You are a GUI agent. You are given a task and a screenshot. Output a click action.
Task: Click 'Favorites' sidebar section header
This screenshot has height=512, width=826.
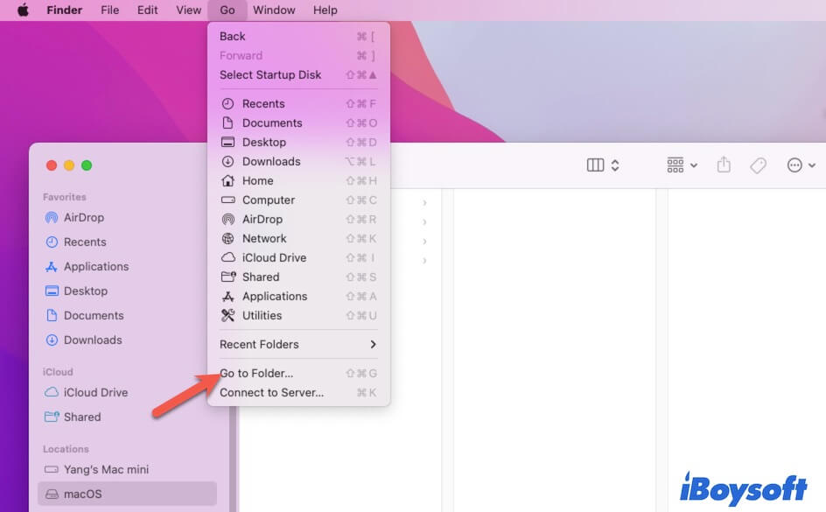point(64,197)
